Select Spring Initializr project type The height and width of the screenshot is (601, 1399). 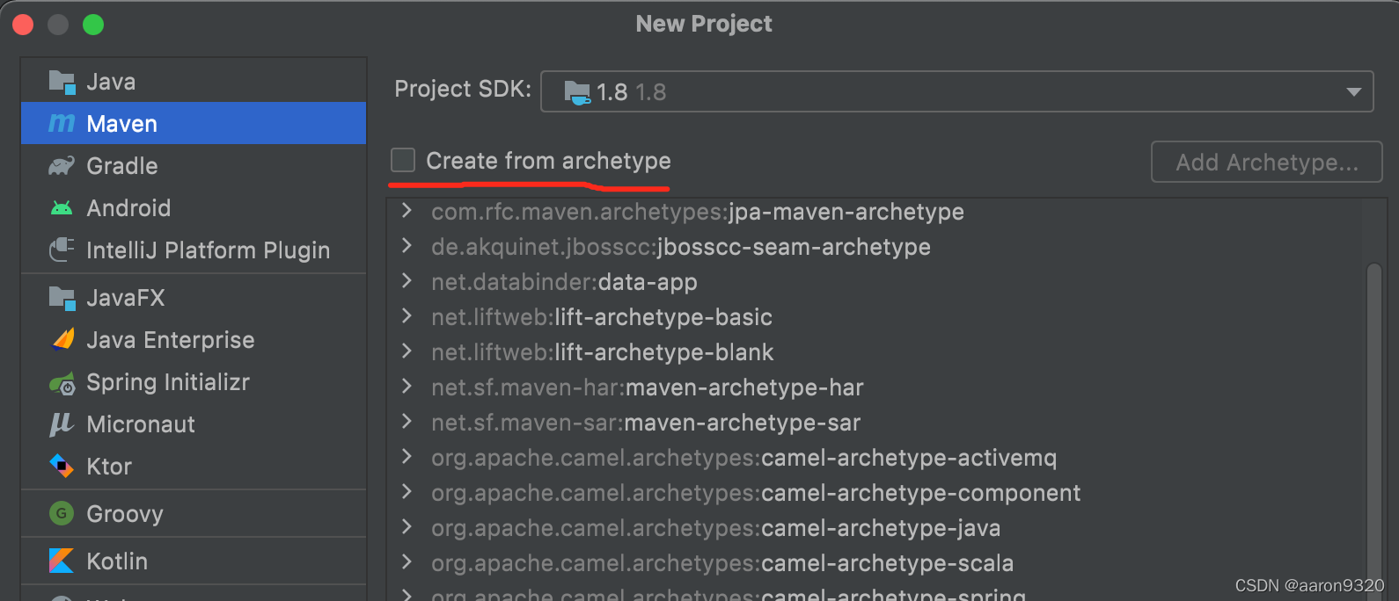[194, 382]
